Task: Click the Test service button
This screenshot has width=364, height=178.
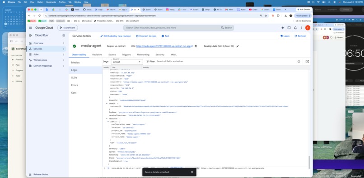Action: (165, 36)
